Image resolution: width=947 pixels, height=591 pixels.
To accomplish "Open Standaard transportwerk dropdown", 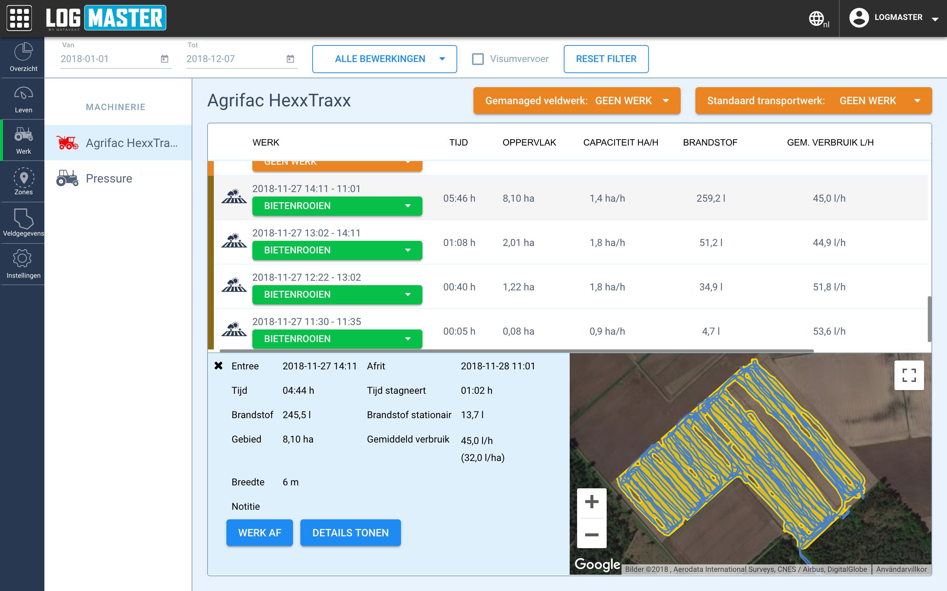I will point(813,101).
